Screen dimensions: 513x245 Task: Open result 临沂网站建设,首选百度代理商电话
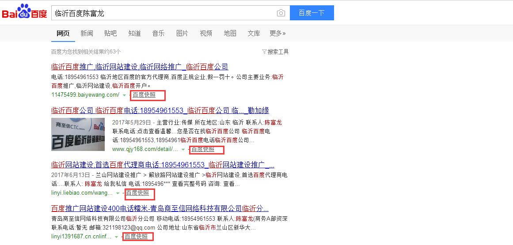point(163,164)
